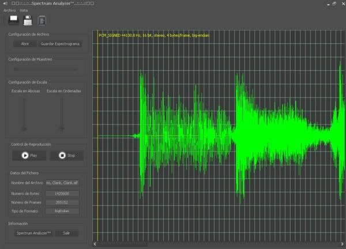
Task: Click the Control de Reproducción label
Action: click(x=31, y=145)
